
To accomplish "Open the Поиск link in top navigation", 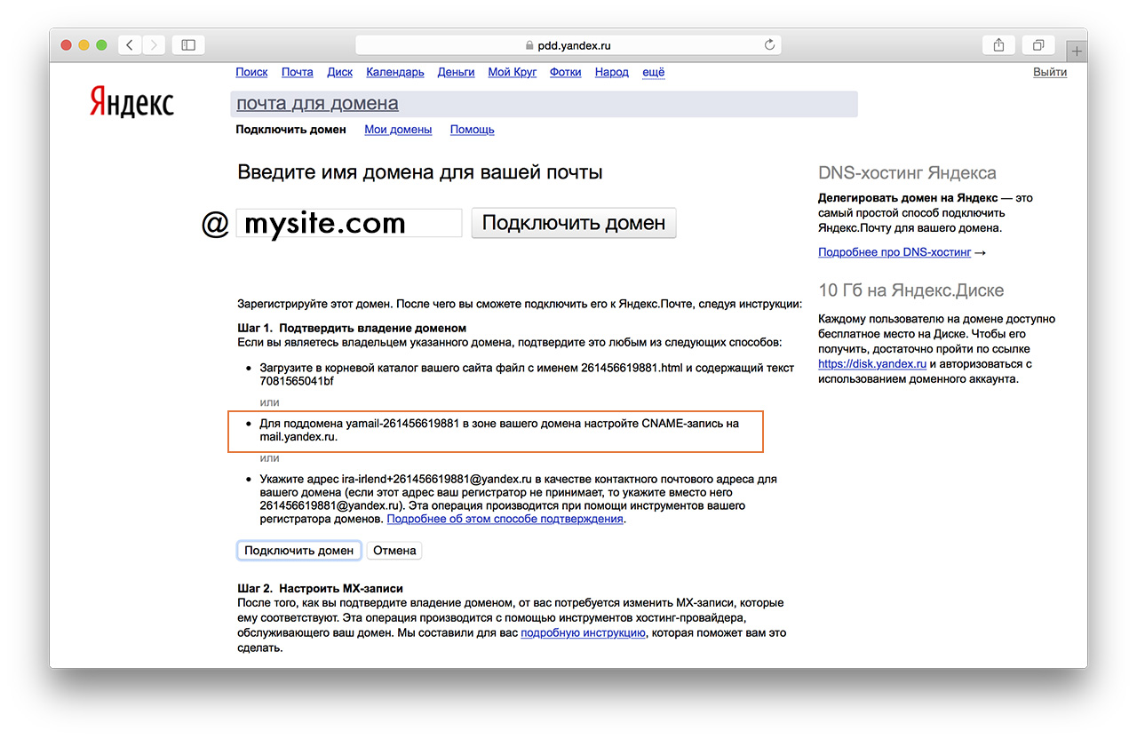I will click(x=252, y=72).
